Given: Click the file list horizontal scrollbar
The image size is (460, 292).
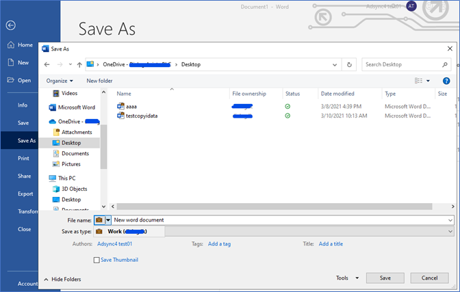Looking at the screenshot, I should (274, 207).
